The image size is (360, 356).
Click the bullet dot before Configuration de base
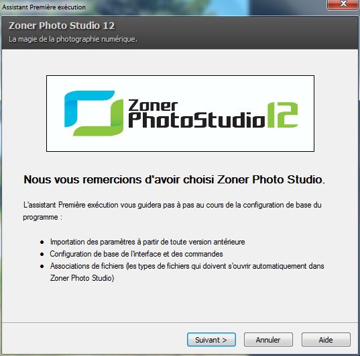pos(42,254)
